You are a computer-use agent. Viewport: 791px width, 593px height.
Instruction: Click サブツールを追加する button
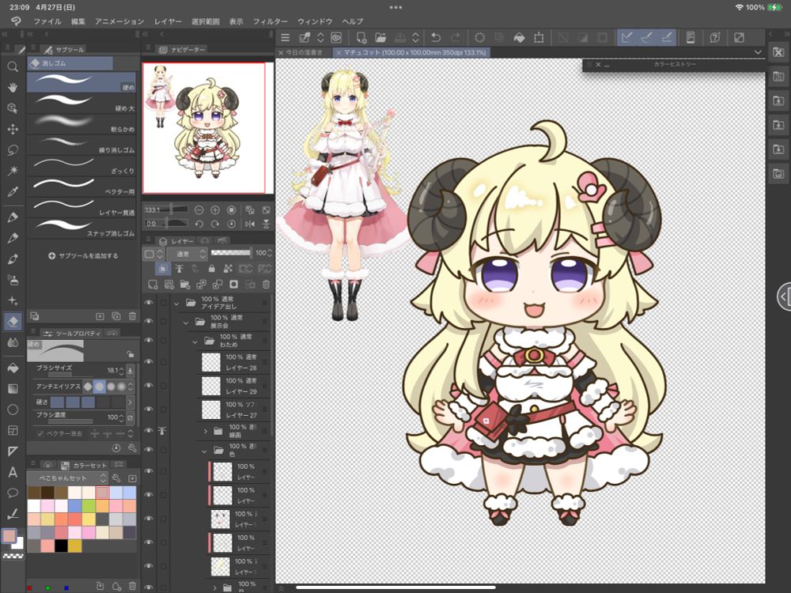[83, 255]
